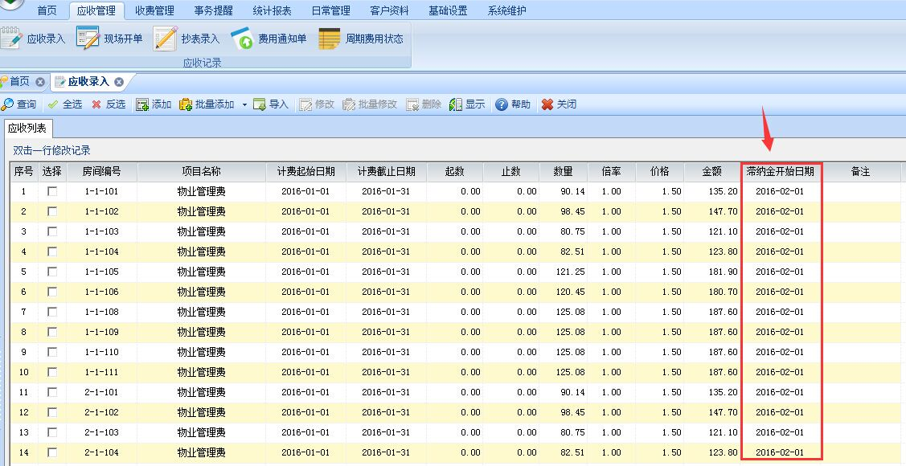906x466 pixels.
Task: Click the 起数 column header
Action: coord(455,171)
